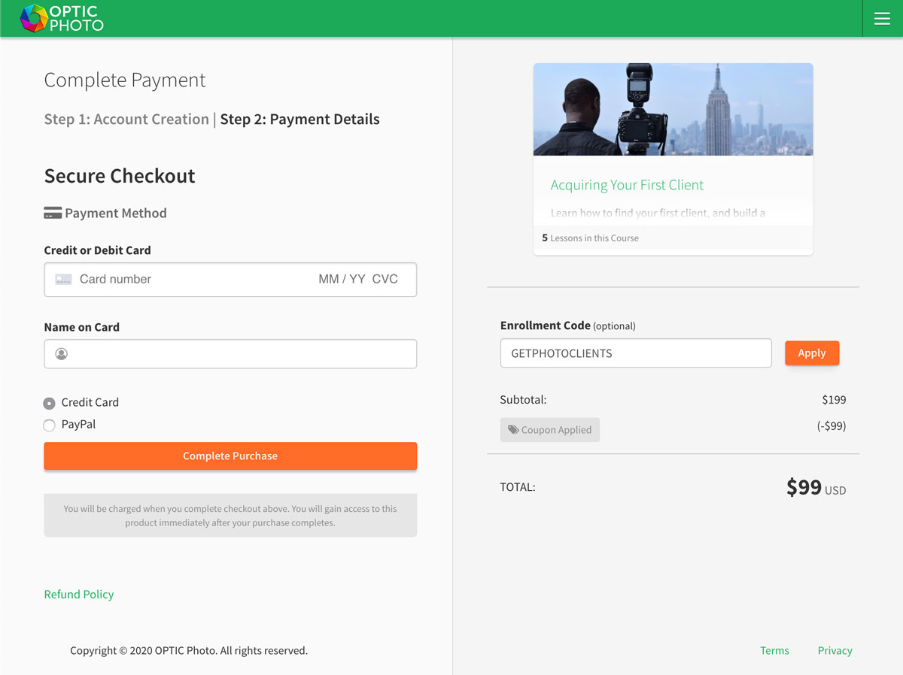Click the MM / YY expiry field
The height and width of the screenshot is (675, 903).
click(x=342, y=280)
